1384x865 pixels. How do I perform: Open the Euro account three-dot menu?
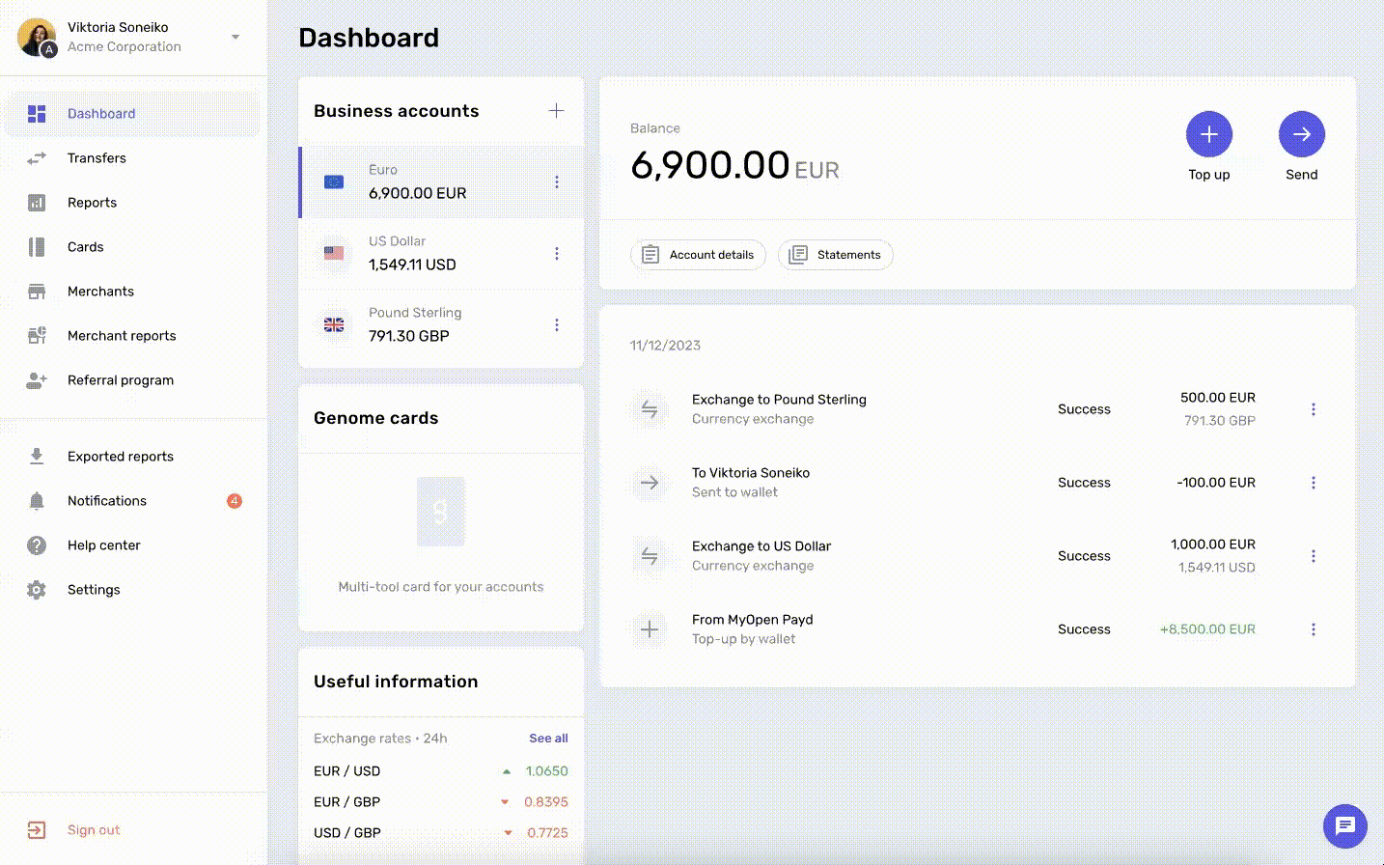click(x=557, y=181)
